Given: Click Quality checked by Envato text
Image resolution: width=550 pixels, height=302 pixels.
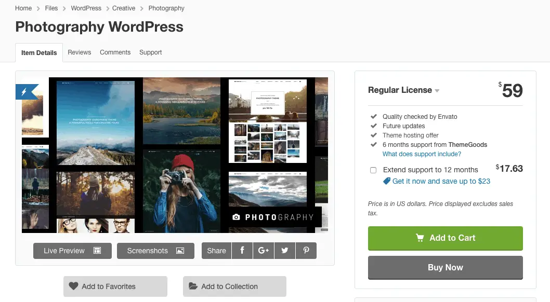Looking at the screenshot, I should [420, 117].
